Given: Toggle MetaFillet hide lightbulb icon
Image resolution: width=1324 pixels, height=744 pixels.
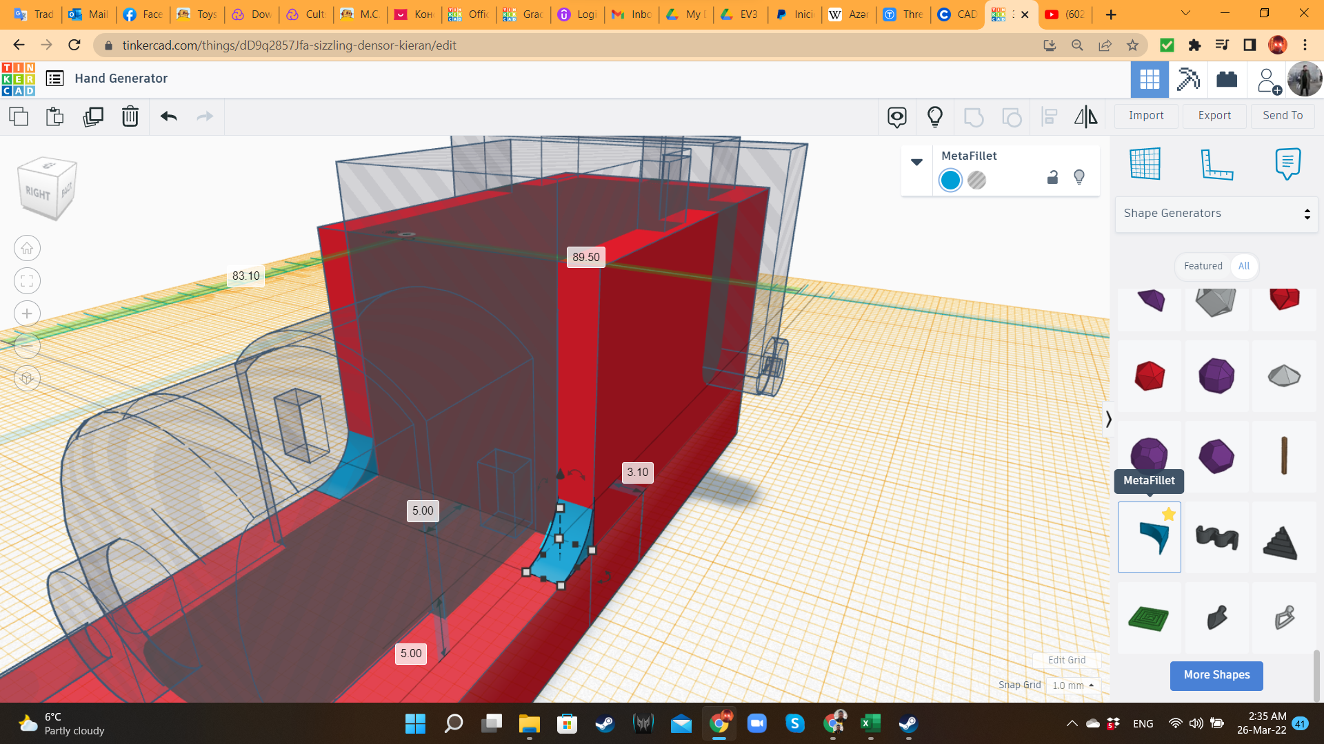Looking at the screenshot, I should point(1079,178).
